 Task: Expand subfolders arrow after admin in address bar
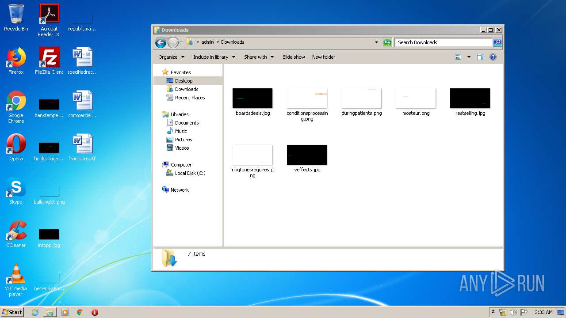(218, 42)
